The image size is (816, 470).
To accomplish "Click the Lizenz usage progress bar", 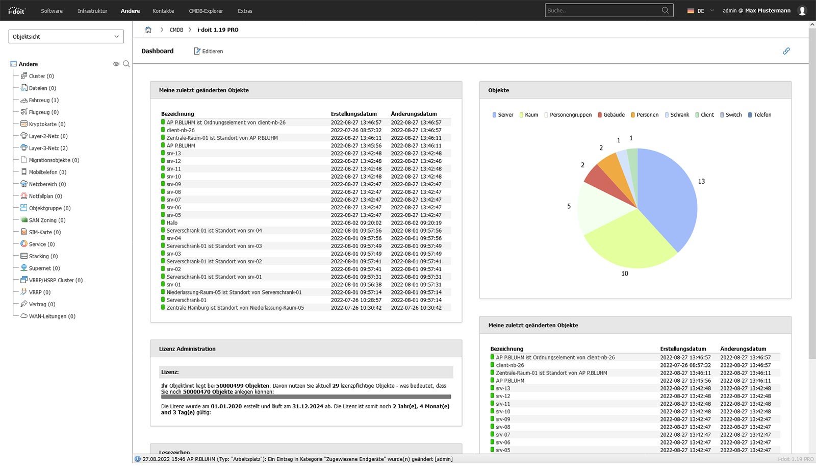I will (306, 397).
